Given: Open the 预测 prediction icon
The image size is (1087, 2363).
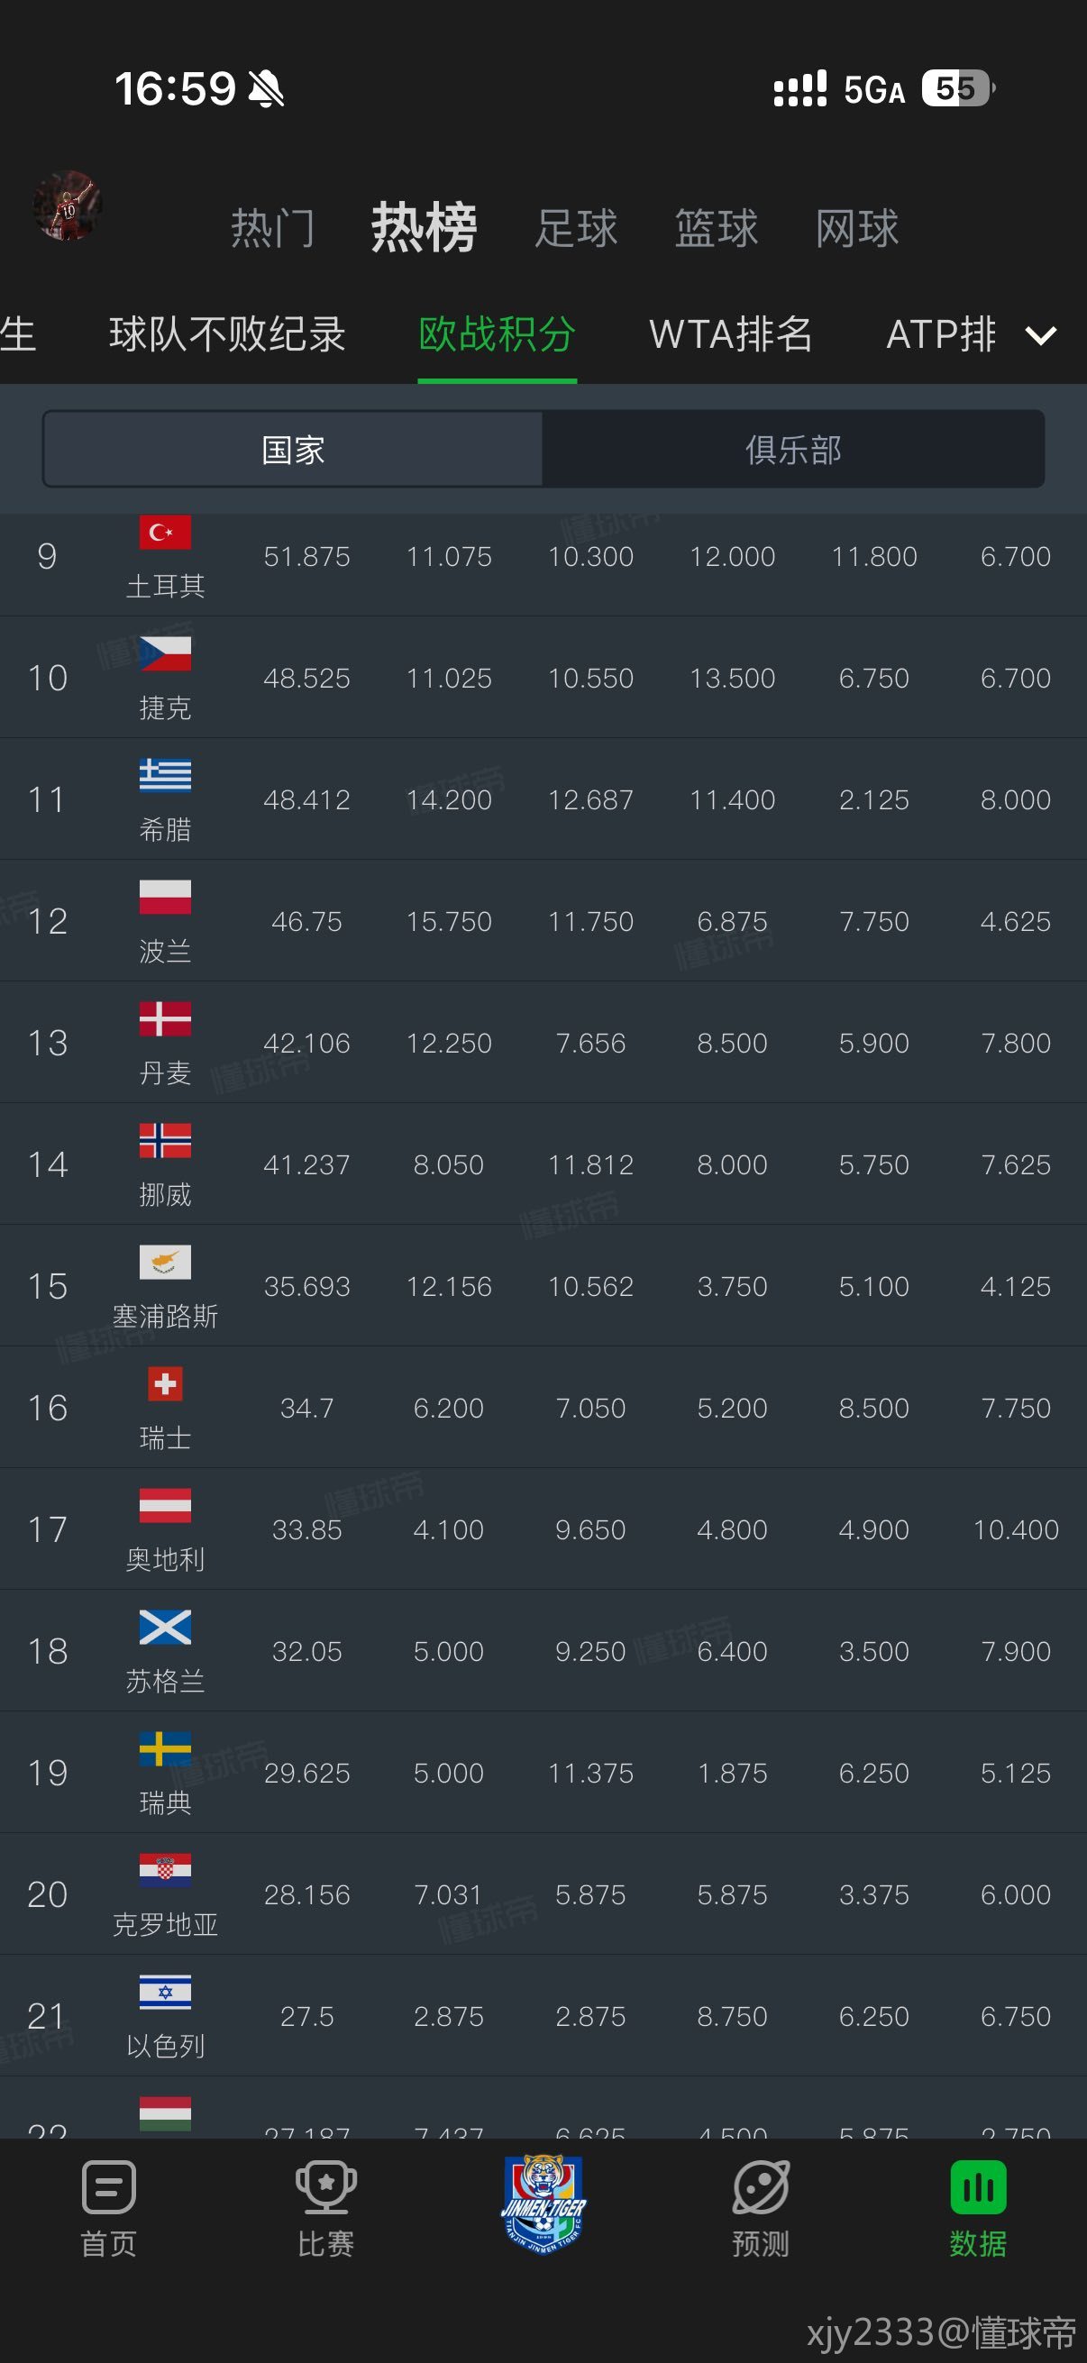Looking at the screenshot, I should point(761,2188).
